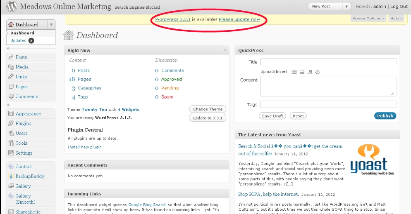Click the Add Media icon in QuickPress
The height and width of the screenshot is (214, 411).
click(318, 72)
